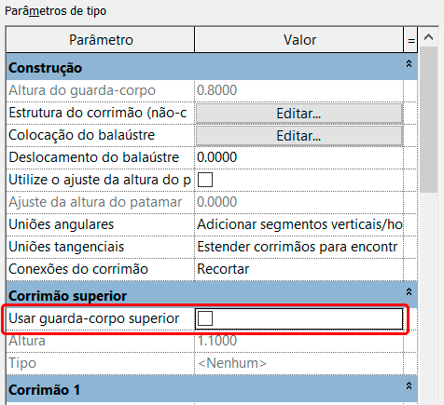Screen dimensions: 444x405
Task: Open Uniões tangenciais value dropdown
Action: 299,247
